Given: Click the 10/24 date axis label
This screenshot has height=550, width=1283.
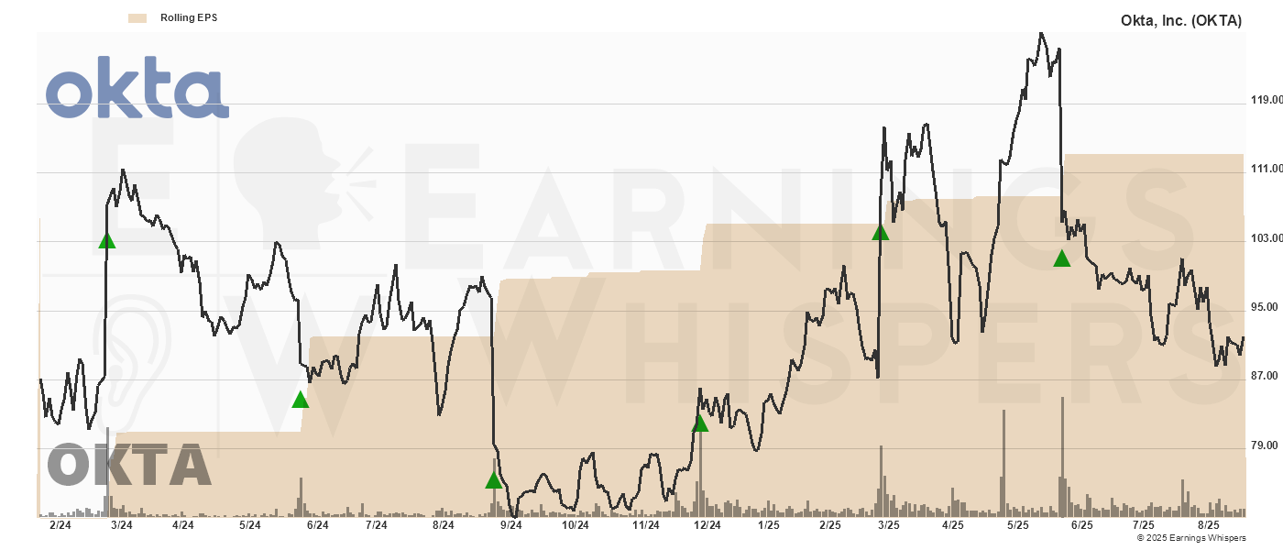Looking at the screenshot, I should click(x=576, y=525).
